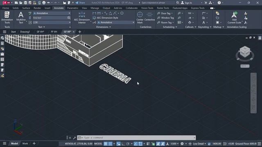Open the Annotation Tools palette
Screen dimensions: 262x147
tap(7, 18)
